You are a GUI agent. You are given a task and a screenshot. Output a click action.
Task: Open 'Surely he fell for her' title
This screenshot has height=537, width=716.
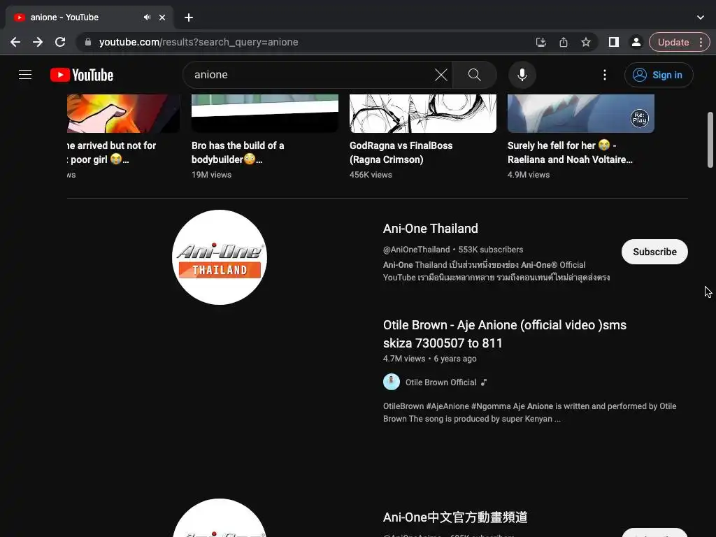point(570,152)
